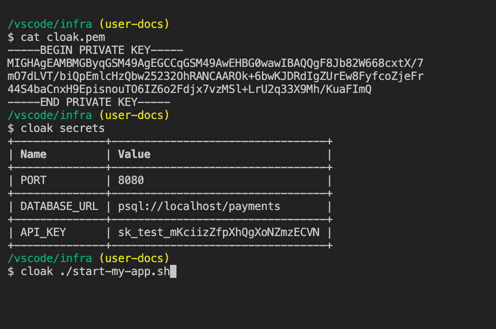Click the topmost /vscode/infra prompt path
The image size is (496, 329).
tap(50, 24)
